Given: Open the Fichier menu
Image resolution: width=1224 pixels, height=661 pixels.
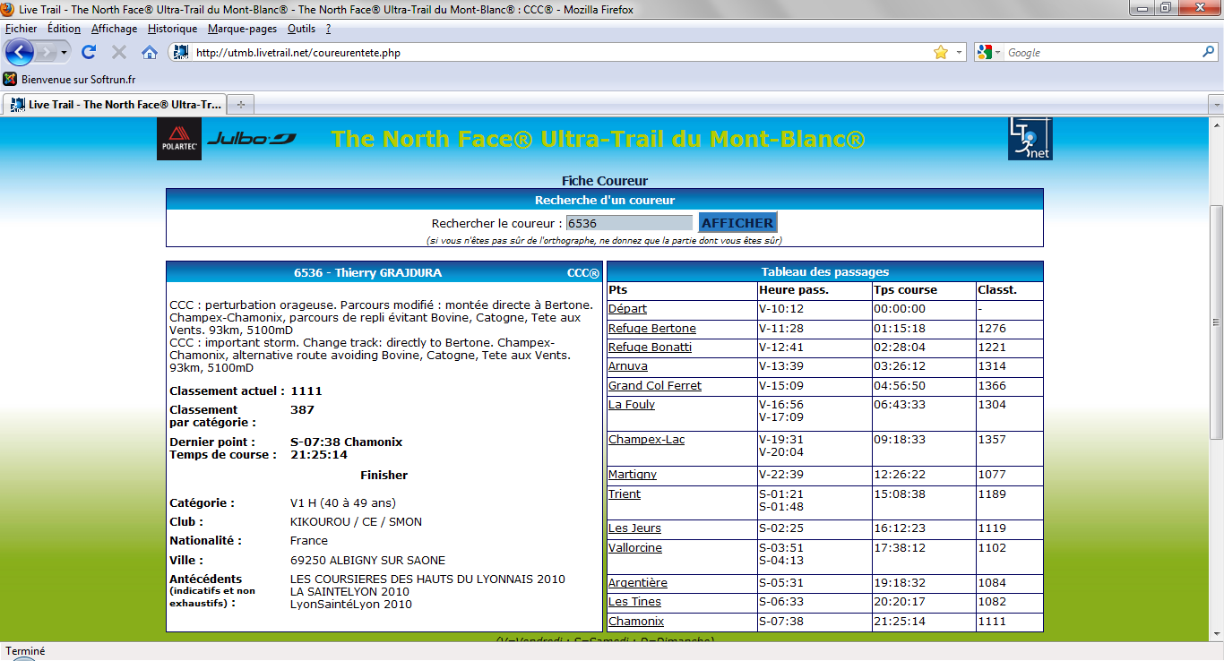Looking at the screenshot, I should (22, 29).
